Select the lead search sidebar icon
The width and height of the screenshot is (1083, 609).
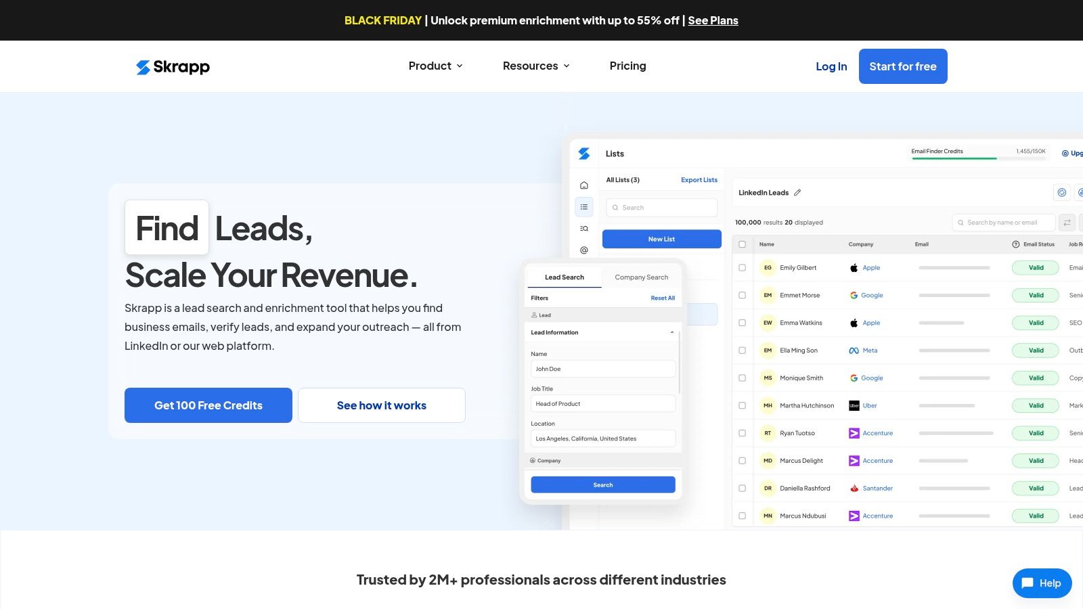(x=583, y=228)
